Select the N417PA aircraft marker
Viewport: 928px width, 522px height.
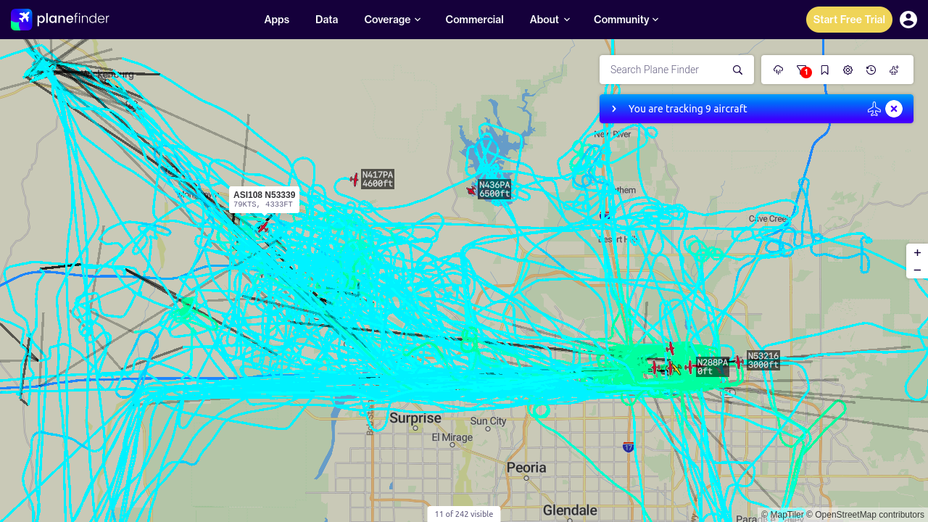[x=355, y=180]
